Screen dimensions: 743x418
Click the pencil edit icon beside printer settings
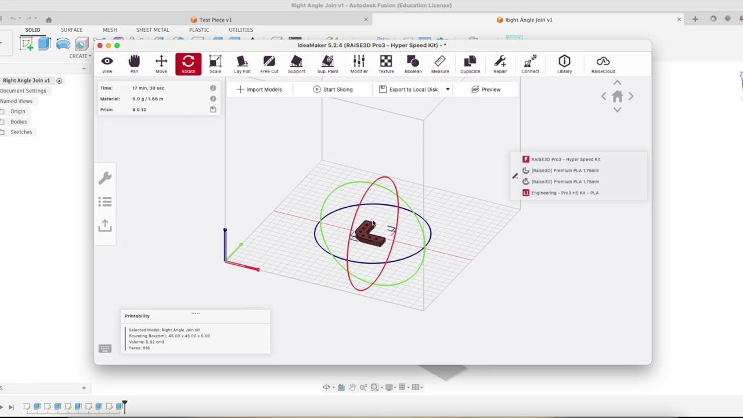(x=515, y=176)
